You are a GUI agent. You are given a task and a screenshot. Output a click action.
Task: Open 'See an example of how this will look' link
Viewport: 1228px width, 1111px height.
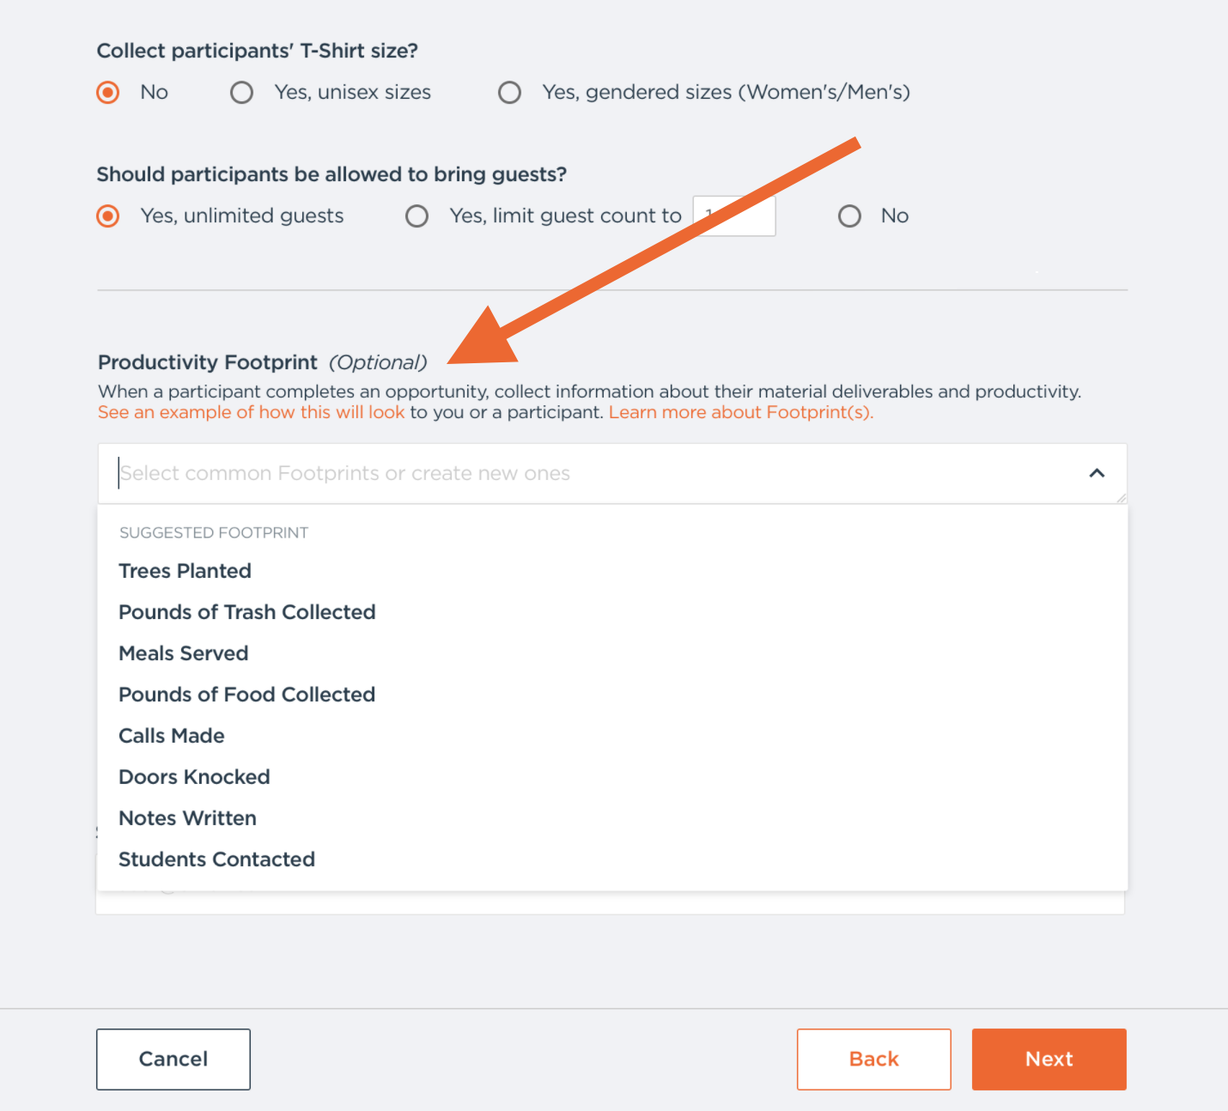(251, 412)
